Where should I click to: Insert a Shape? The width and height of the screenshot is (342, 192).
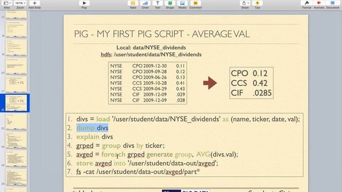coord(170,3)
